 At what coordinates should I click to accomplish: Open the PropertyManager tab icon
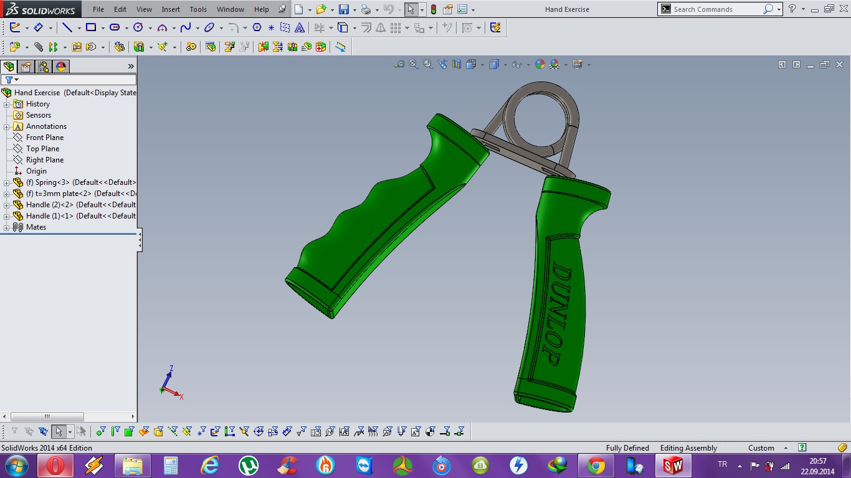tap(26, 67)
